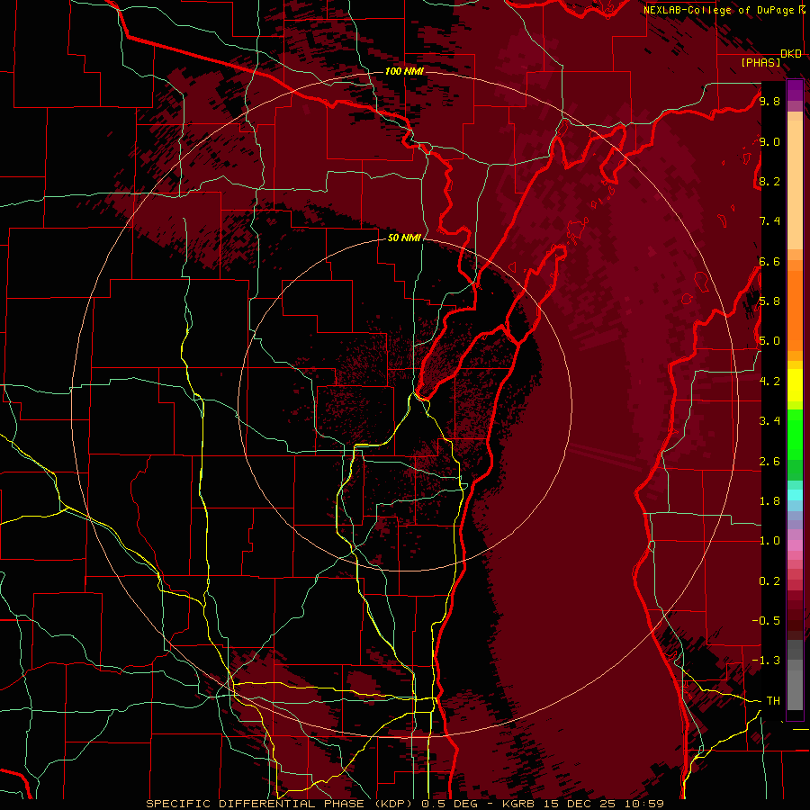The image size is (810, 810).
Task: Click the 8.2 scale label
Action: (769, 181)
